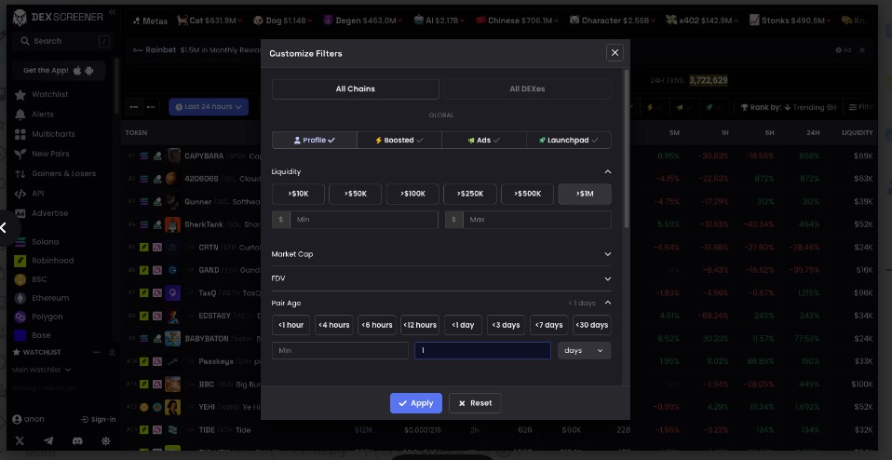Open the days unit dropdown
The height and width of the screenshot is (460, 892).
(584, 351)
